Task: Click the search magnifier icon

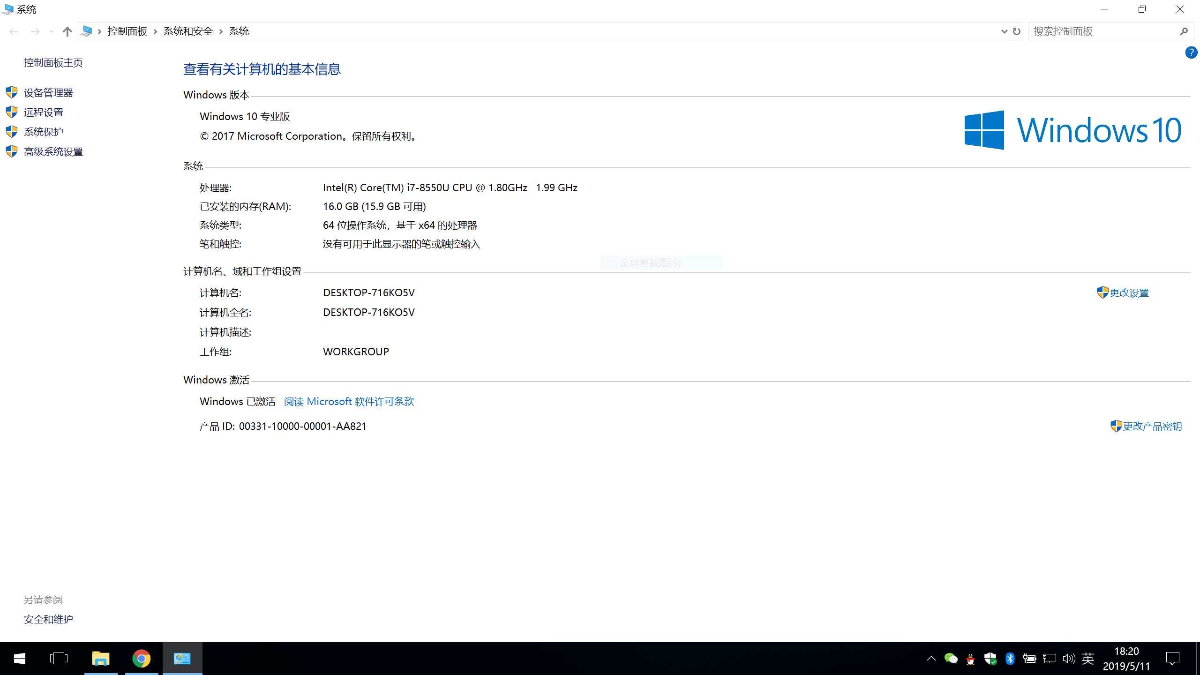Action: [1184, 31]
